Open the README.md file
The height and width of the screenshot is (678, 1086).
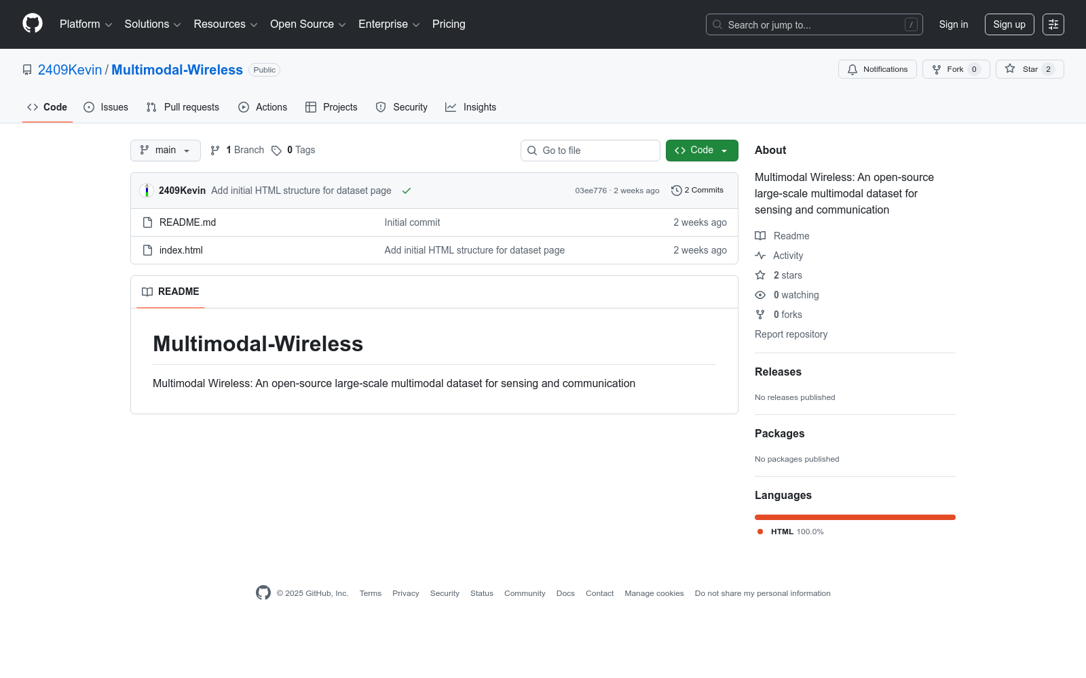point(187,222)
